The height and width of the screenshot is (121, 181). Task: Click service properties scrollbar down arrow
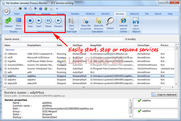click(x=130, y=117)
